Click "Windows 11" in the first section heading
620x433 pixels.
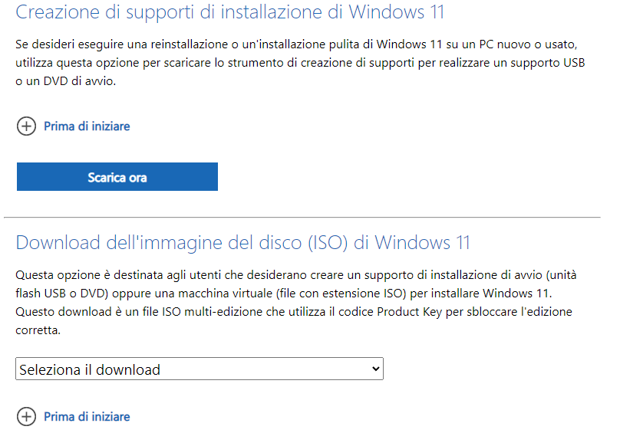pos(395,13)
